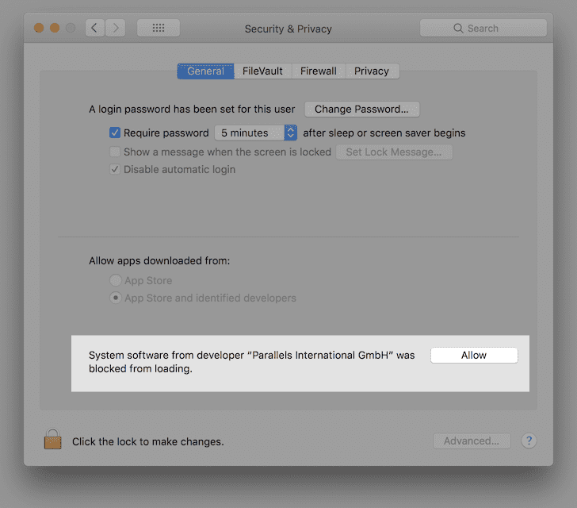The height and width of the screenshot is (508, 577).
Task: Open the Advanced settings button
Action: click(472, 441)
